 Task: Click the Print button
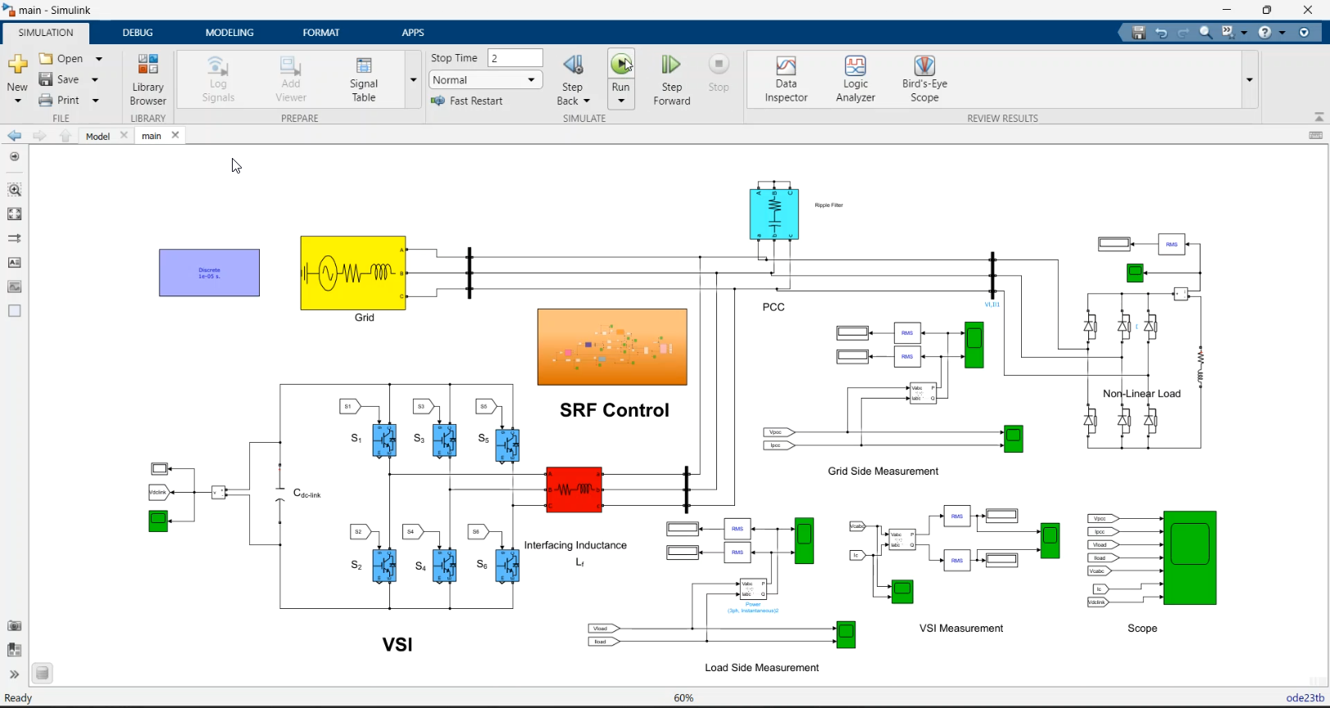point(61,100)
